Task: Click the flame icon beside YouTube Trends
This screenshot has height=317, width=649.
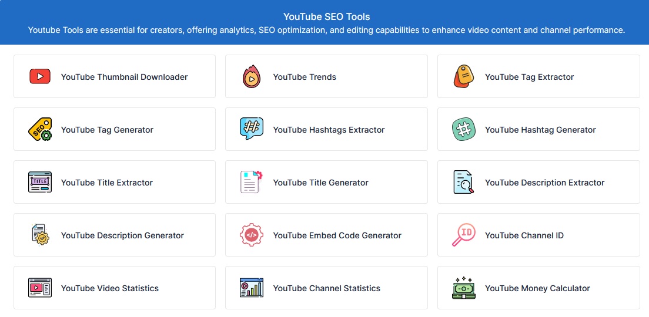Action: (252, 76)
